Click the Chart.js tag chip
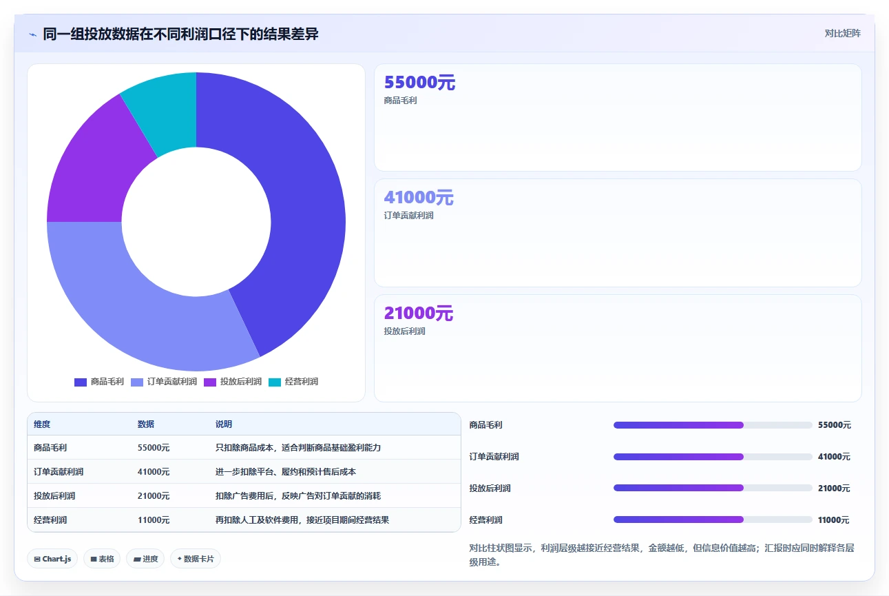The height and width of the screenshot is (596, 889). click(x=53, y=559)
